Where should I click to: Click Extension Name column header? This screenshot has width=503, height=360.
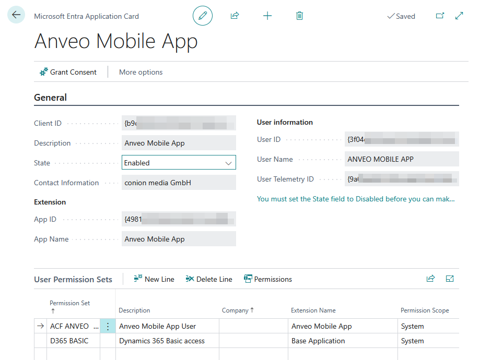[313, 310]
